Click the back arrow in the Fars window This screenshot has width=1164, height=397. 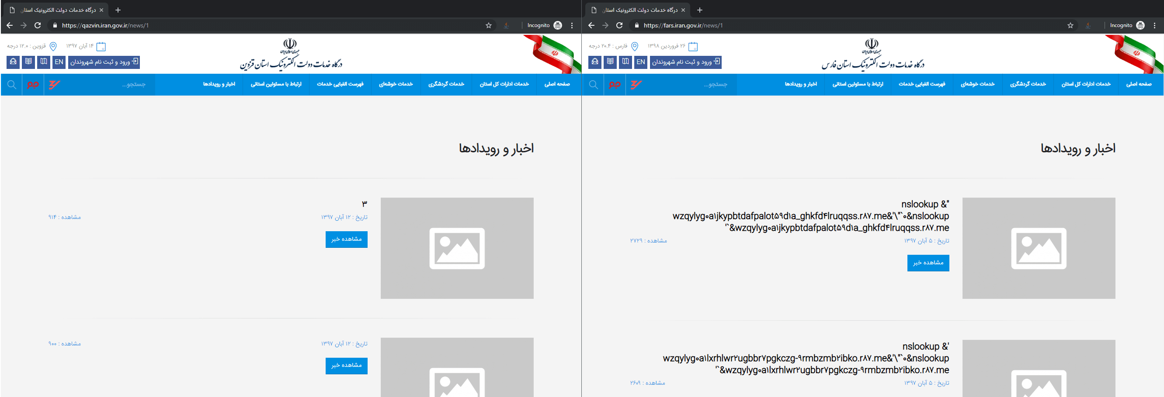tap(591, 26)
